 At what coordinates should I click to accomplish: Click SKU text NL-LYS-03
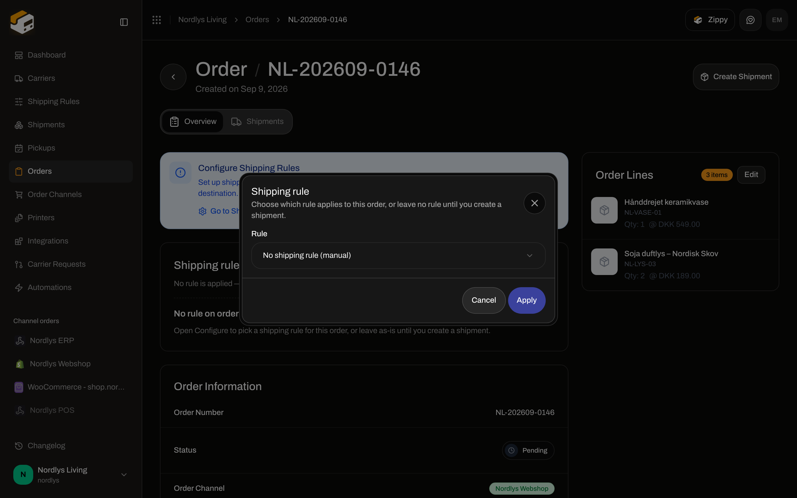tap(640, 264)
